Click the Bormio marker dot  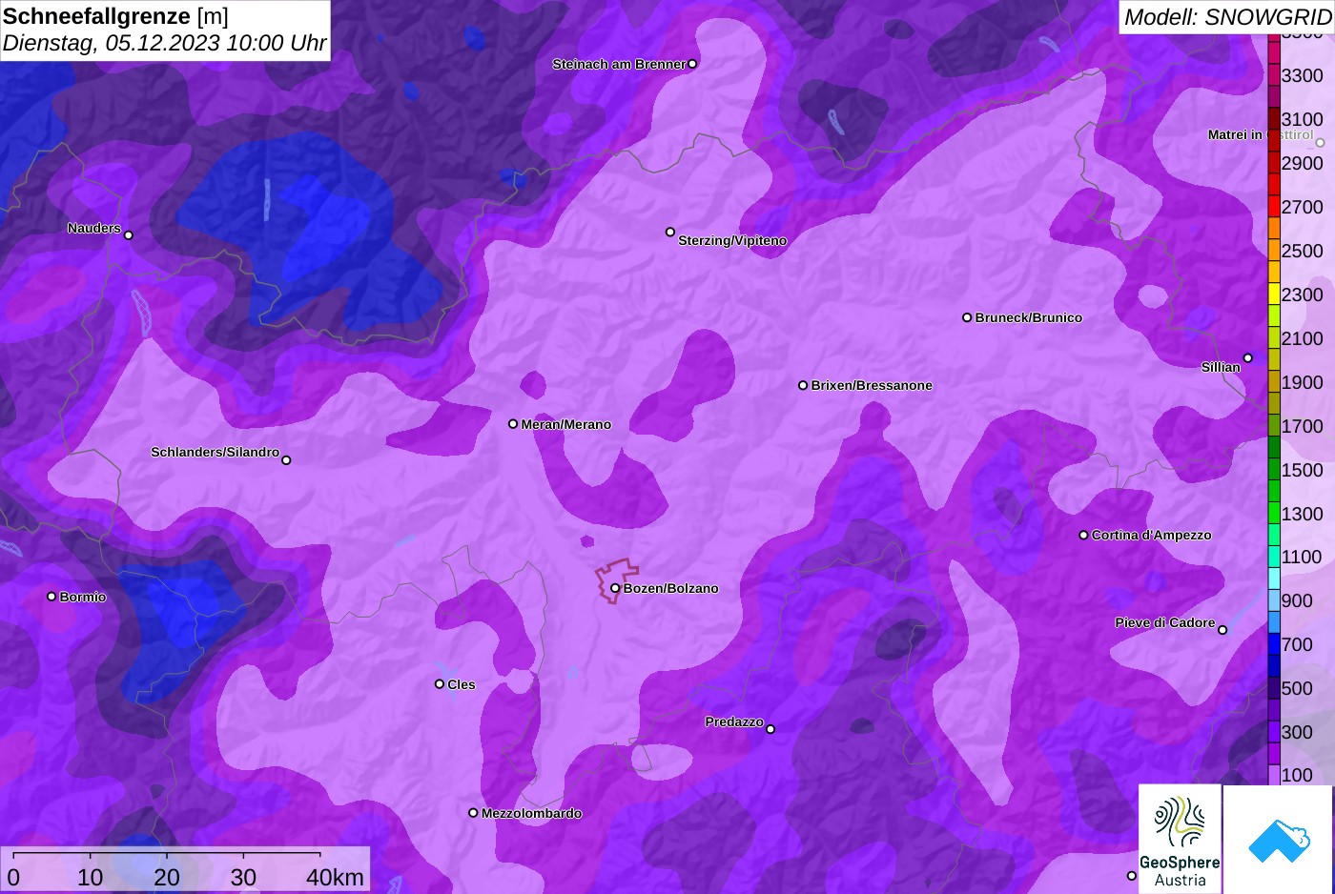(51, 597)
